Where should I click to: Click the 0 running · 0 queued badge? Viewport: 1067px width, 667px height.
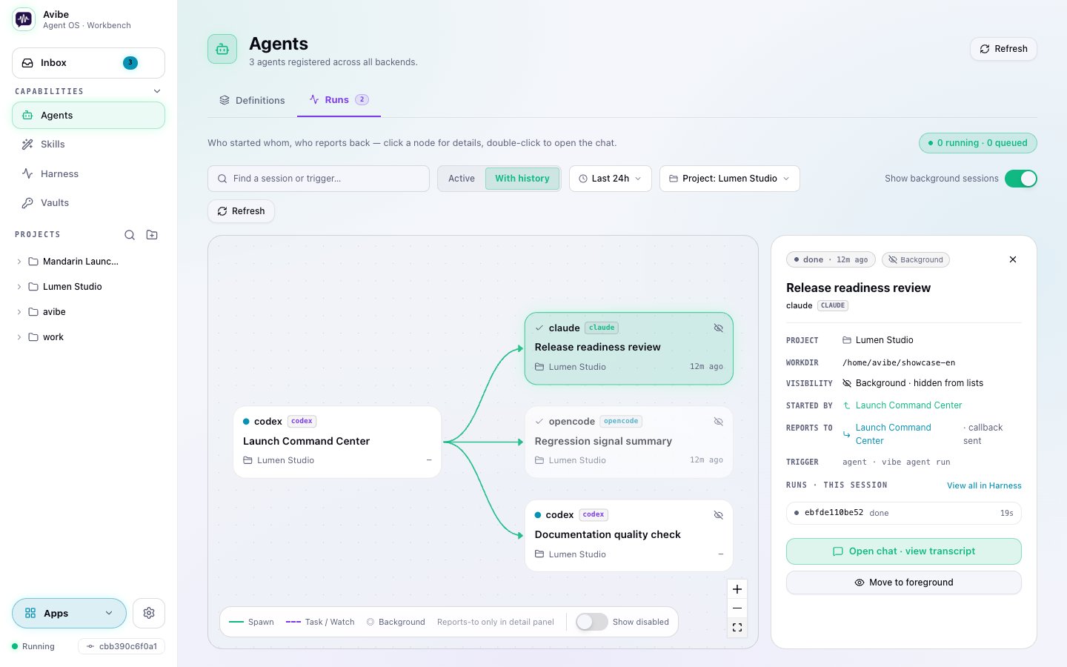(x=977, y=143)
